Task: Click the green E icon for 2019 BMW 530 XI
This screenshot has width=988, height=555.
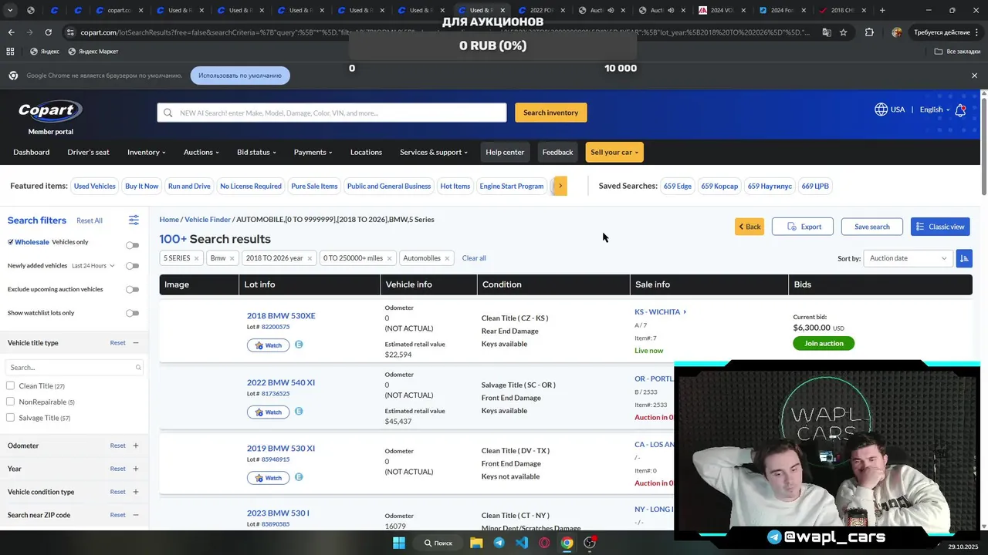Action: coord(299,477)
